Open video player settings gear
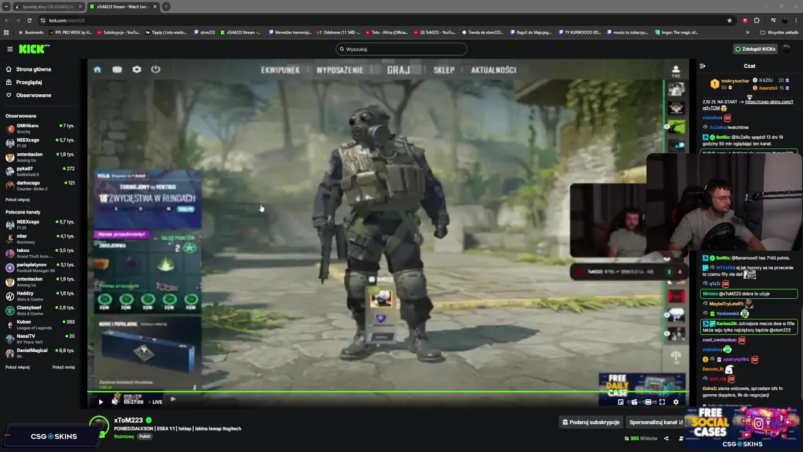Screen dimensions: 803x452 [x=676, y=402]
